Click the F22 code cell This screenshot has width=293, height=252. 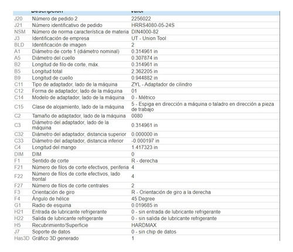tap(18, 176)
